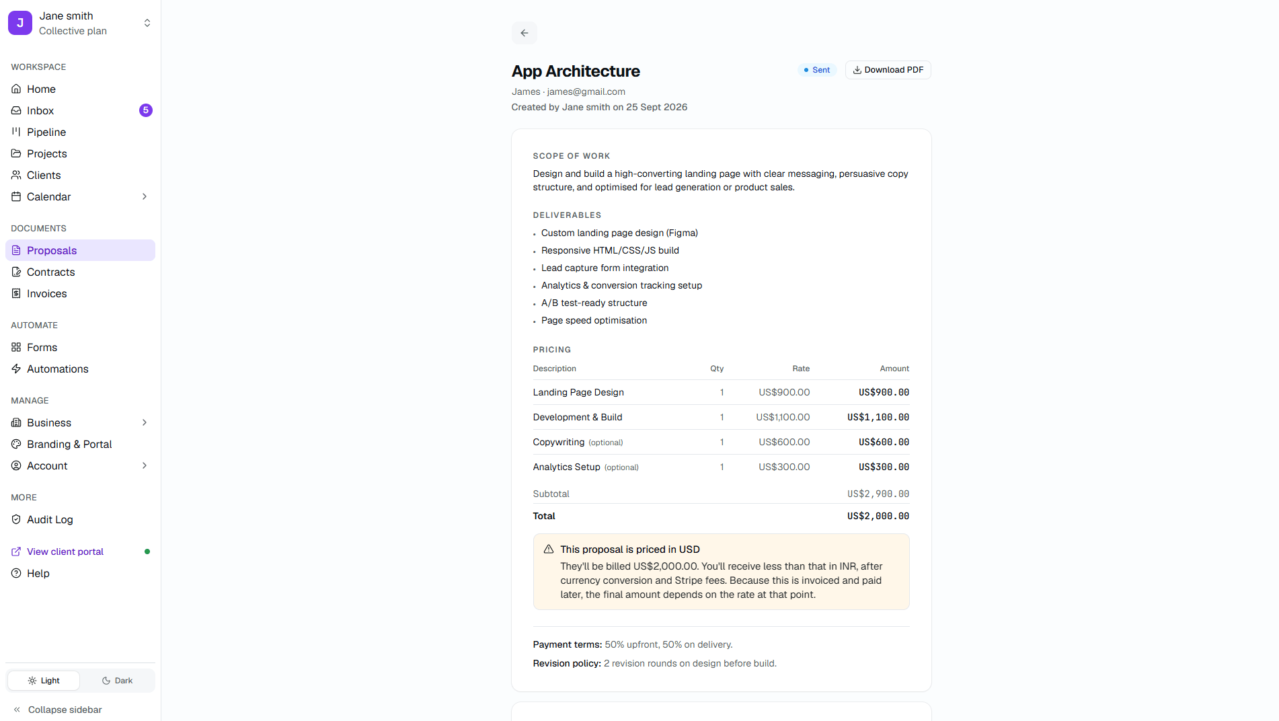
Task: Click the Collapse sidebar double-chevron icon
Action: click(x=17, y=710)
